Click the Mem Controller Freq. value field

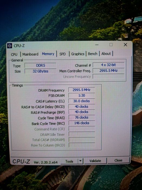(108, 71)
